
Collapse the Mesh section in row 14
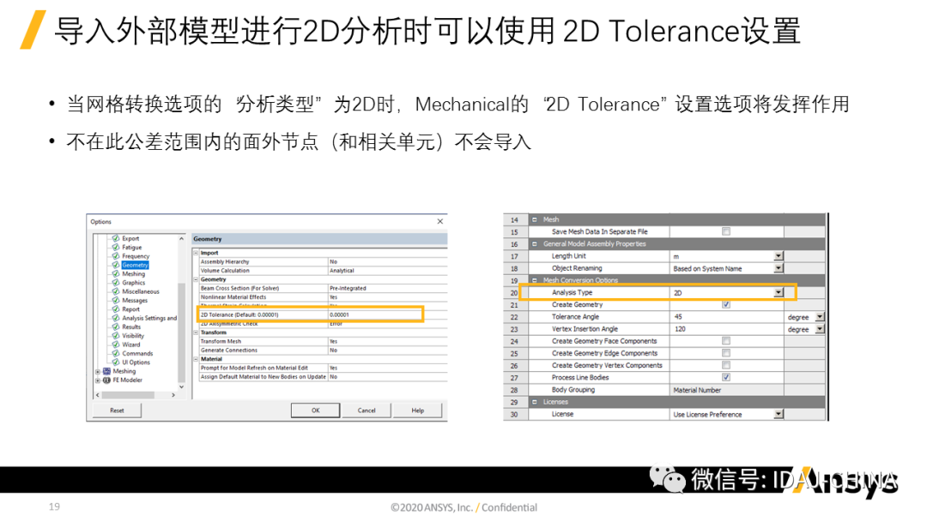[535, 219]
